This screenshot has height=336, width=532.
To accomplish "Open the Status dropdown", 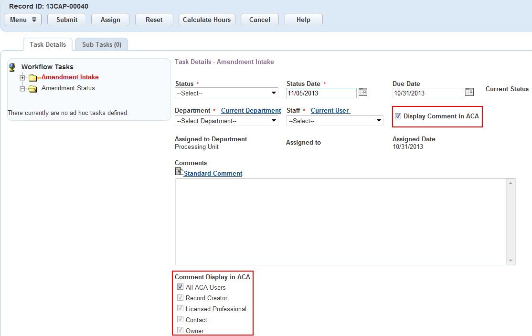I will pyautogui.click(x=226, y=93).
